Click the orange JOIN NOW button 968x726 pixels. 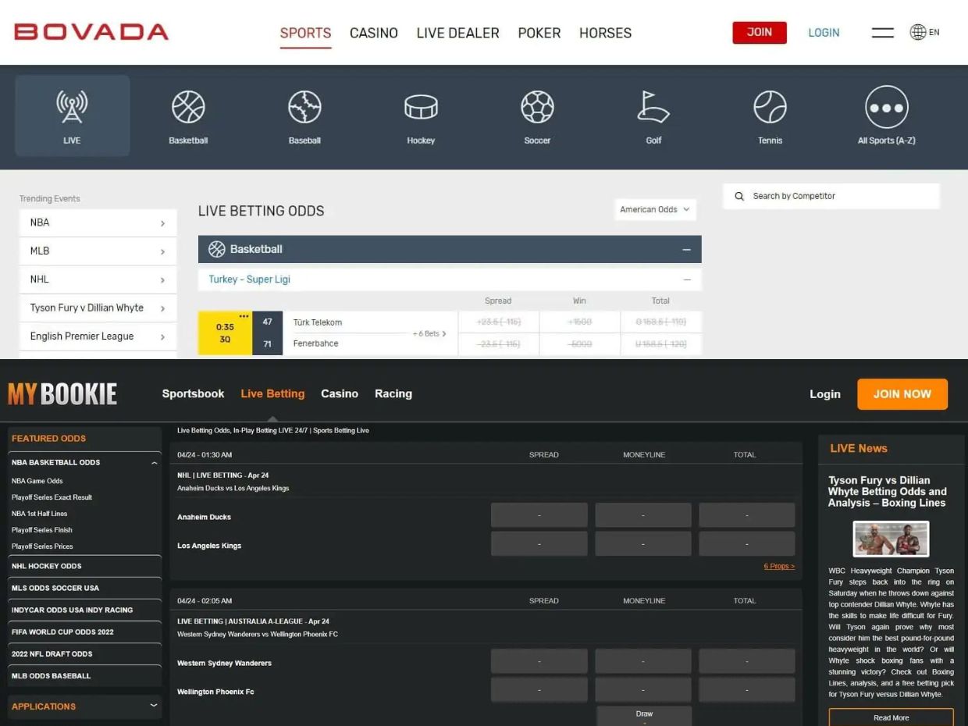(902, 394)
